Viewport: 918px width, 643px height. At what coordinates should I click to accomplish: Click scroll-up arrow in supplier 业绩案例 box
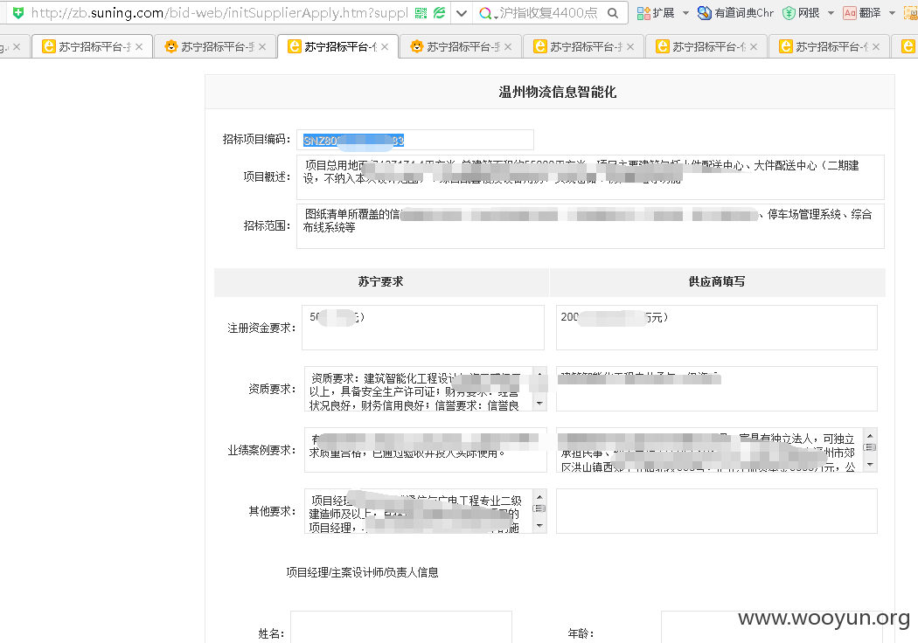pos(870,435)
